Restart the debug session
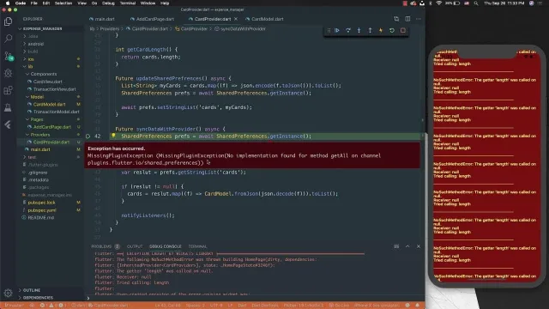The image size is (549, 309). 392,31
